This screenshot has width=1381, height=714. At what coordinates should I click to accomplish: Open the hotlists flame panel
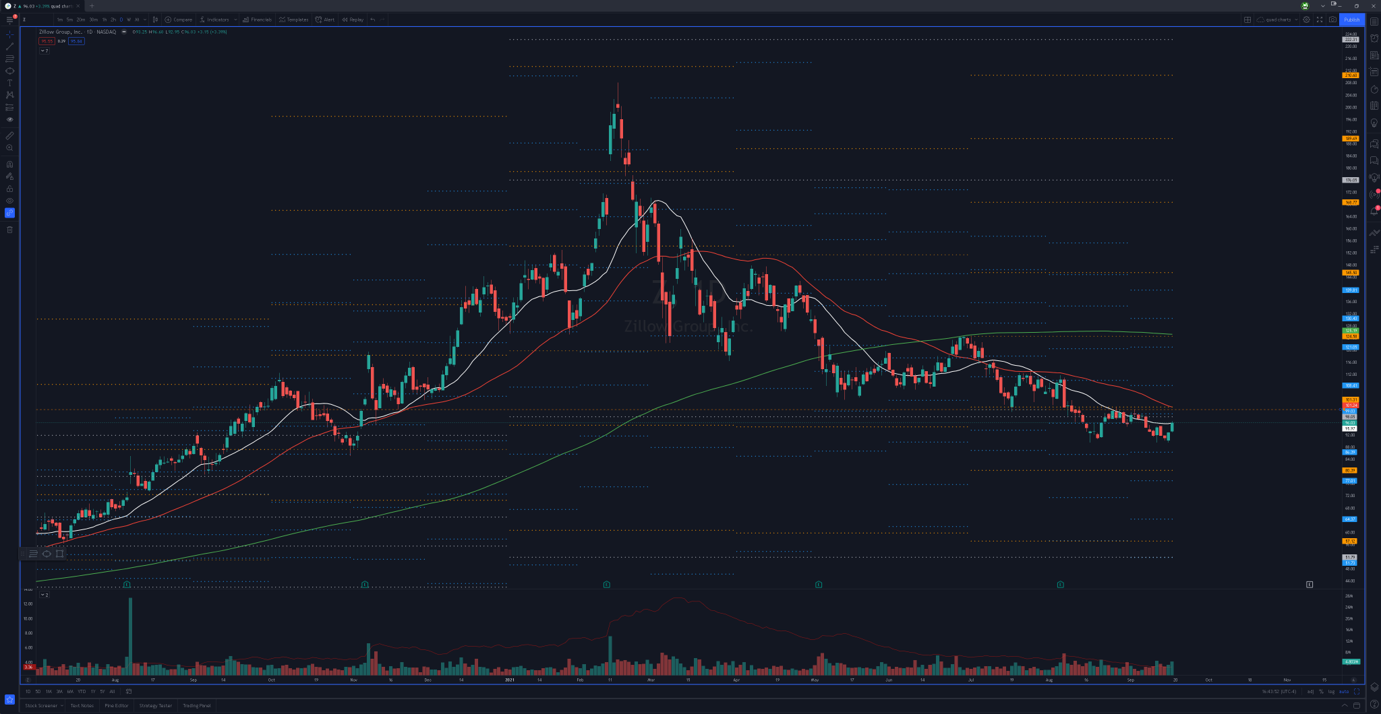[x=1374, y=89]
